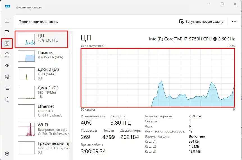
Task: Maximize the Task Manager window
Action: 222,4
